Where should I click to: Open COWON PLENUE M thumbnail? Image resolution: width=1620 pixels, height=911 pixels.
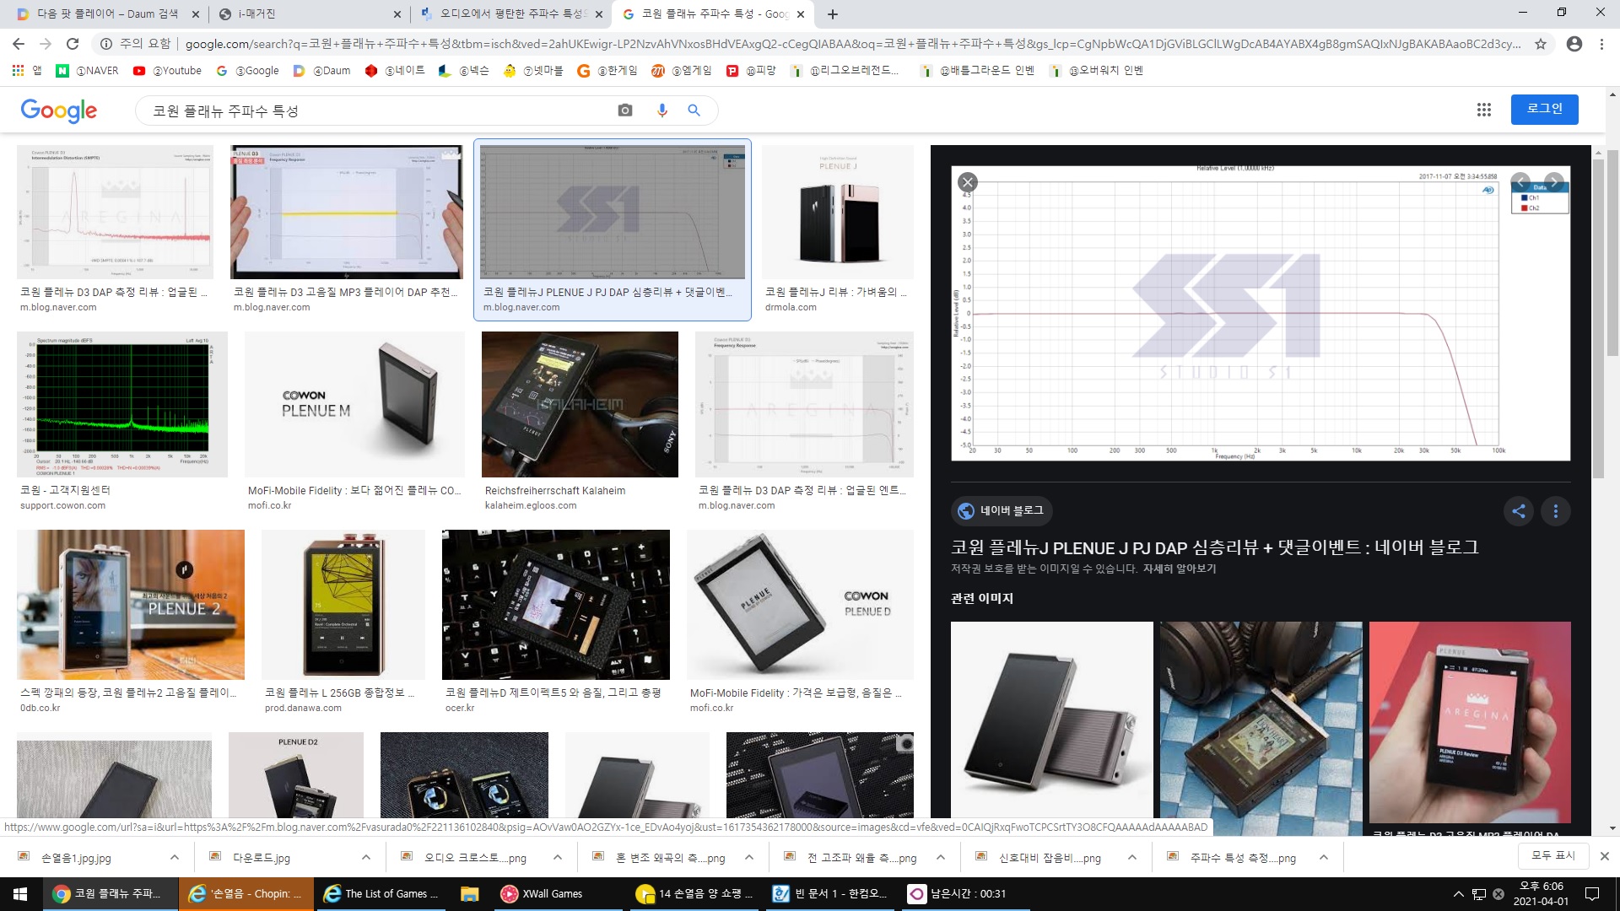(354, 405)
